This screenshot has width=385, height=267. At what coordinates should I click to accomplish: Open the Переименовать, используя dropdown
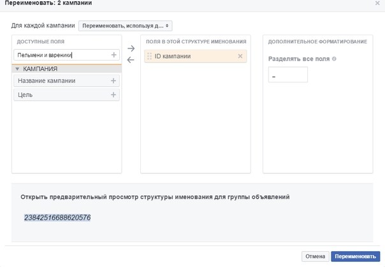click(x=125, y=25)
